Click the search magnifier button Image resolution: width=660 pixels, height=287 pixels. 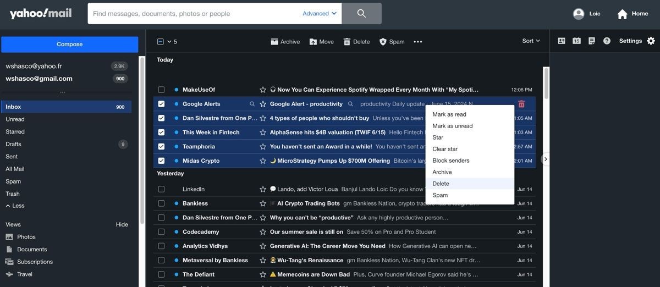click(361, 14)
